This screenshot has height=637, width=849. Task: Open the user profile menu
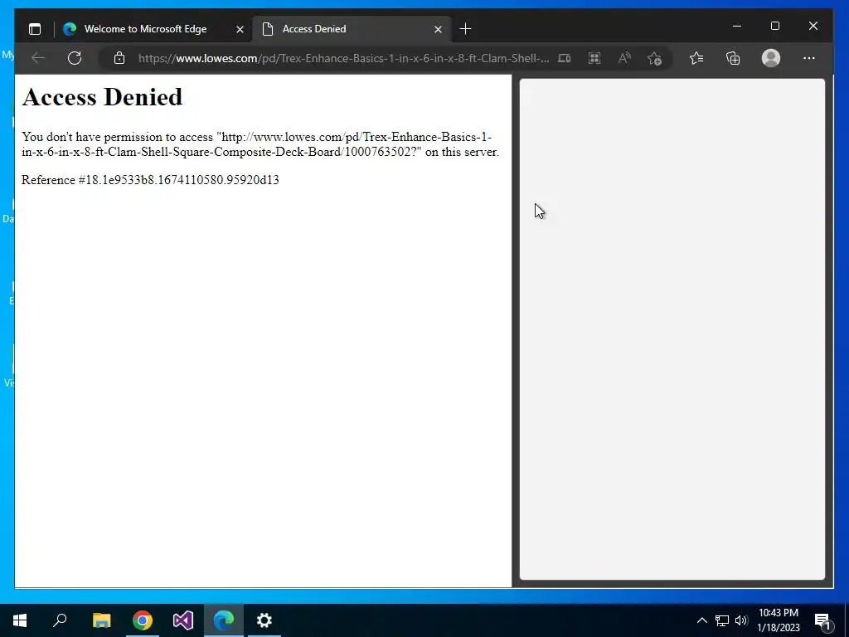(x=770, y=58)
